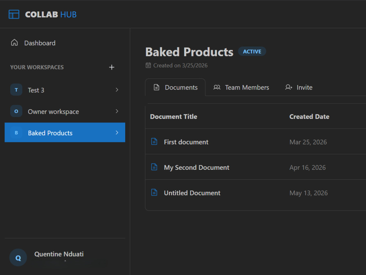Select the Owner workspace entry
This screenshot has height=275, width=366.
pyautogui.click(x=65, y=111)
